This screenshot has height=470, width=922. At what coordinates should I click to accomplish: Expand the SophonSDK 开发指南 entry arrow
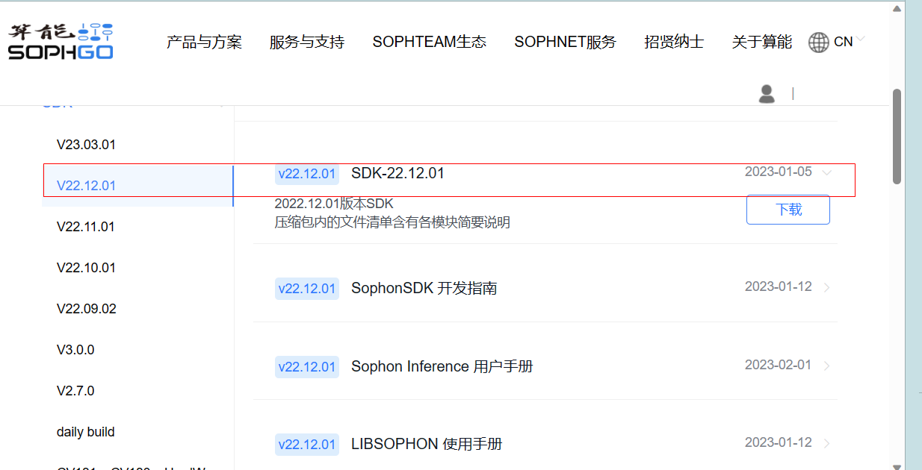[827, 288]
